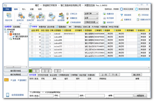Click the filter funnel on 买家昵称 column
This screenshot has width=154, height=101.
(63, 30)
